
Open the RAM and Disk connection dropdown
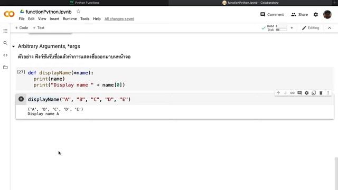coord(292,28)
